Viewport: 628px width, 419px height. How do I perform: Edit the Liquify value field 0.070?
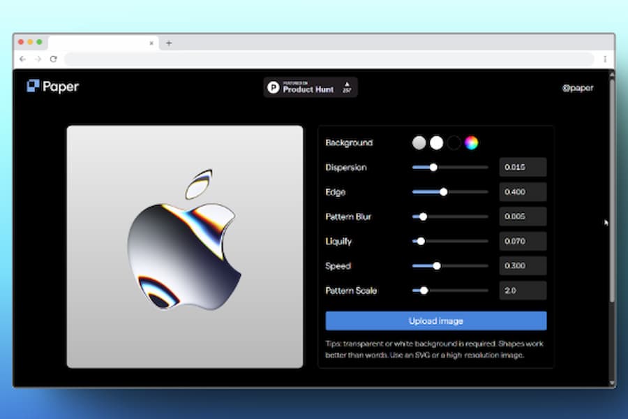523,241
